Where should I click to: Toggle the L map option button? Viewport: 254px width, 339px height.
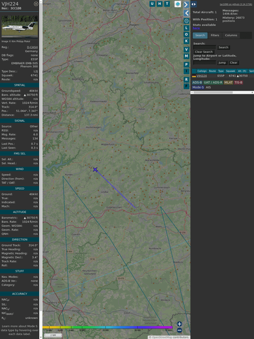186,28
